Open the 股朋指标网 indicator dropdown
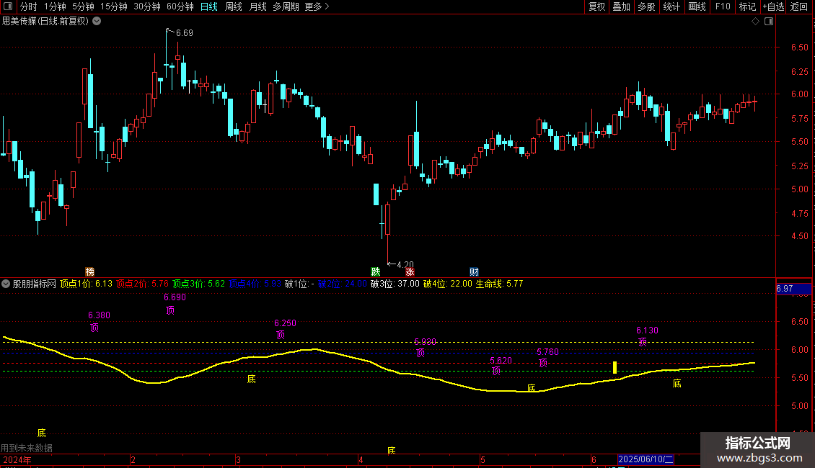Viewport: 815px width, 468px height. click(x=6, y=284)
